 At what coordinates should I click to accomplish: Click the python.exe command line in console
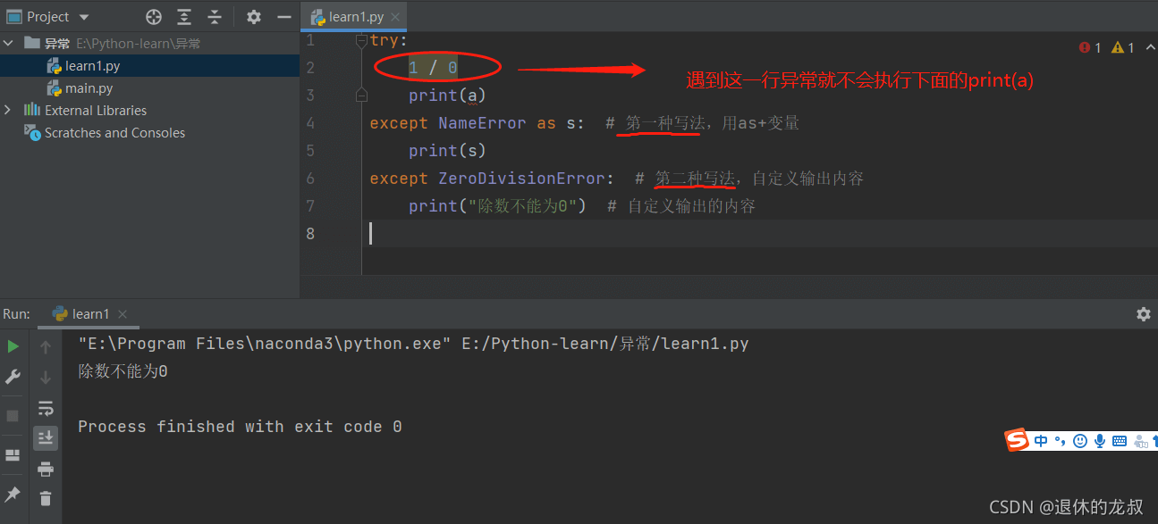click(x=413, y=344)
